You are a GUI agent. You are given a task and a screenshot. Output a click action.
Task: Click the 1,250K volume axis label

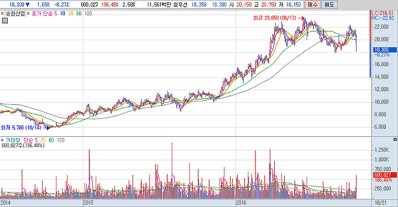click(x=382, y=150)
